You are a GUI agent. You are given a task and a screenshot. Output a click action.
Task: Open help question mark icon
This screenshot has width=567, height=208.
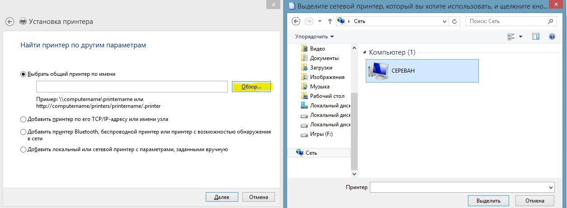[x=552, y=37]
